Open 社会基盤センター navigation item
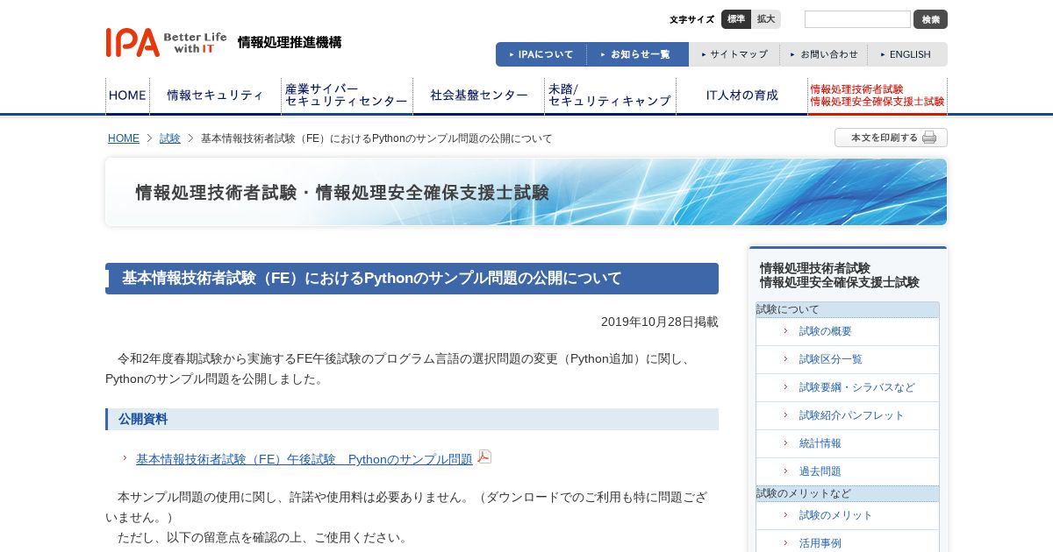This screenshot has height=552, width=1053. click(478, 96)
